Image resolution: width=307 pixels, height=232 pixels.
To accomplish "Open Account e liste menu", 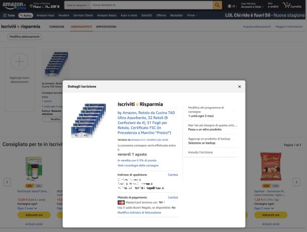I will point(252,6).
